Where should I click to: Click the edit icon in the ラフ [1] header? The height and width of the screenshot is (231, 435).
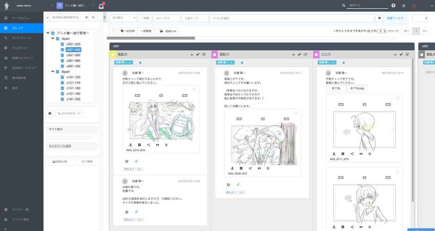407,55
